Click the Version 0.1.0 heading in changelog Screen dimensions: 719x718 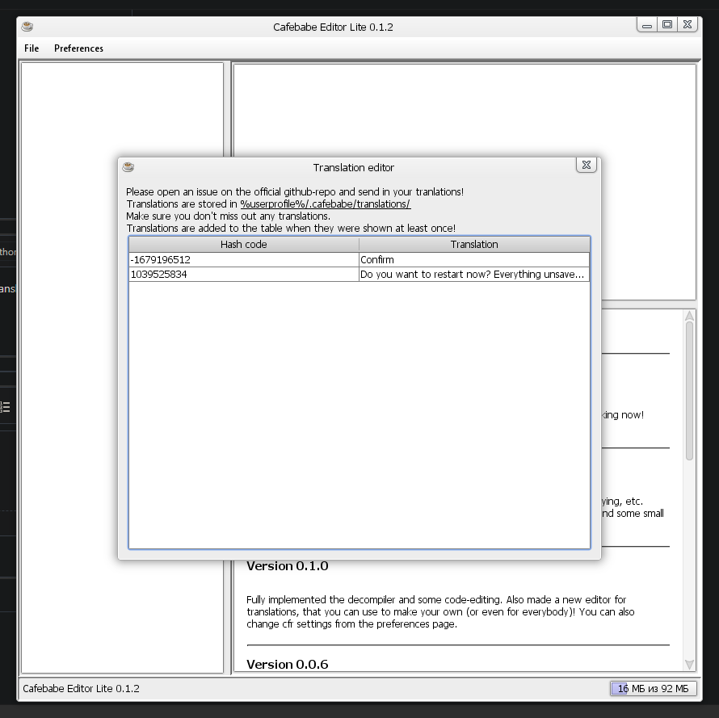point(288,566)
